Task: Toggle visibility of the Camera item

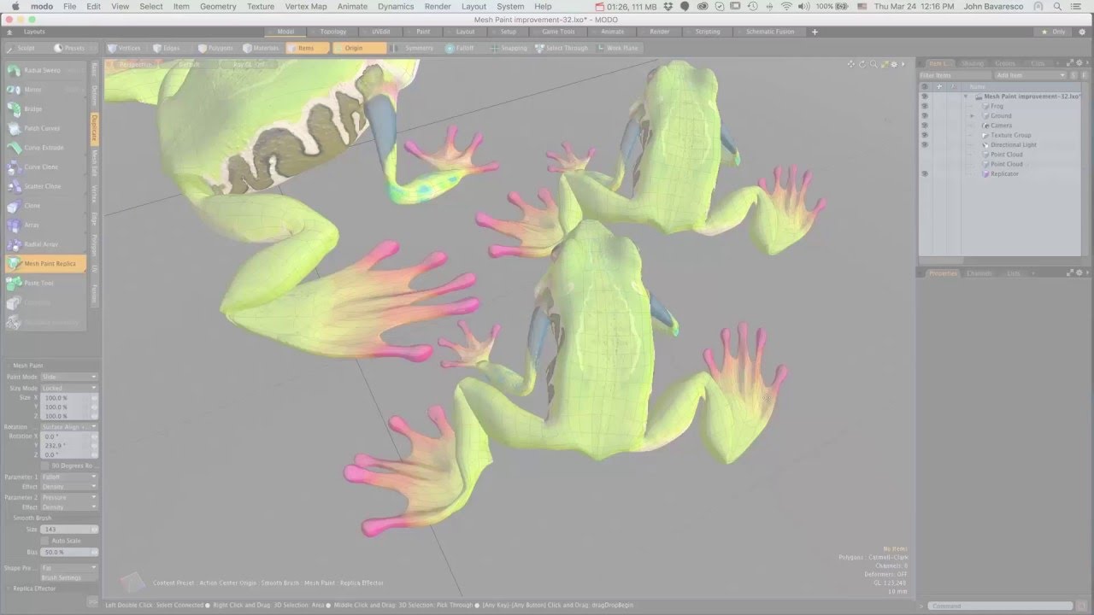Action: [924, 126]
